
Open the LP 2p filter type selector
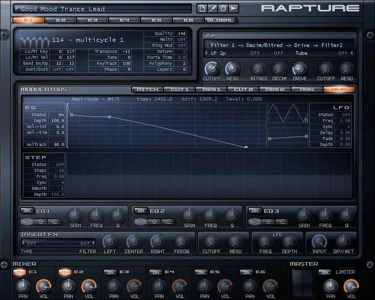click(x=218, y=53)
